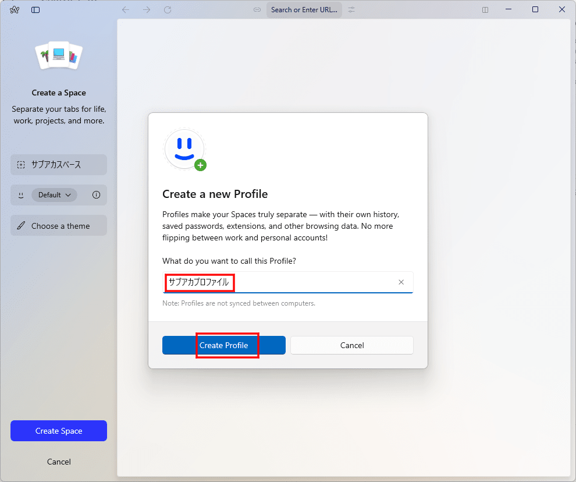This screenshot has height=482, width=576.
Task: Cancel the new profile dialog
Action: 351,345
